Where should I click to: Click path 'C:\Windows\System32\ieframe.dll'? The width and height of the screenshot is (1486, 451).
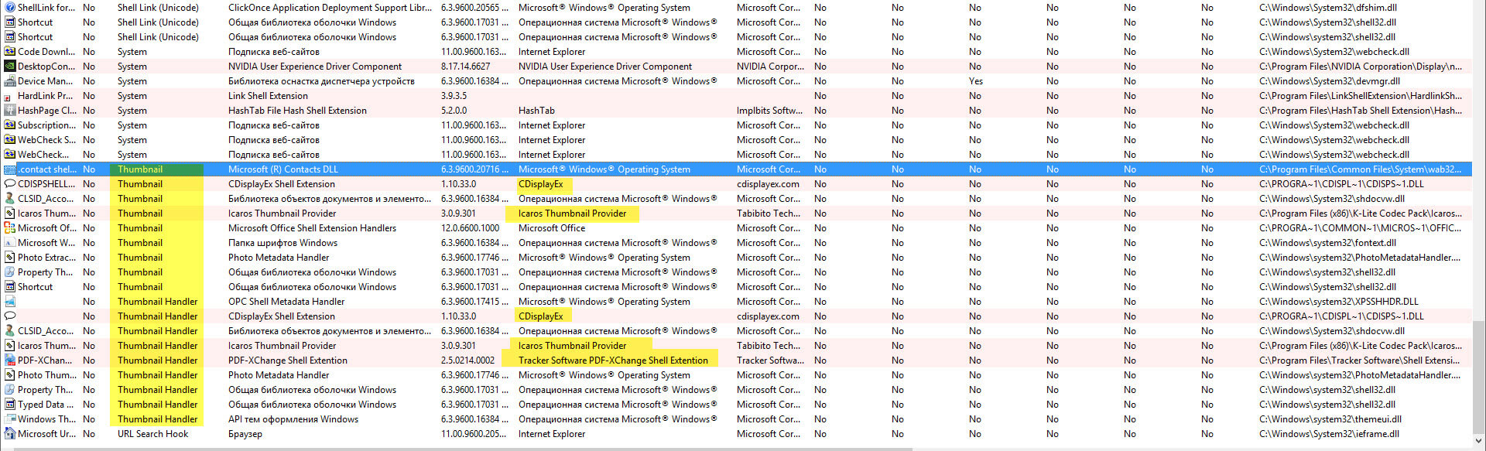click(1329, 434)
